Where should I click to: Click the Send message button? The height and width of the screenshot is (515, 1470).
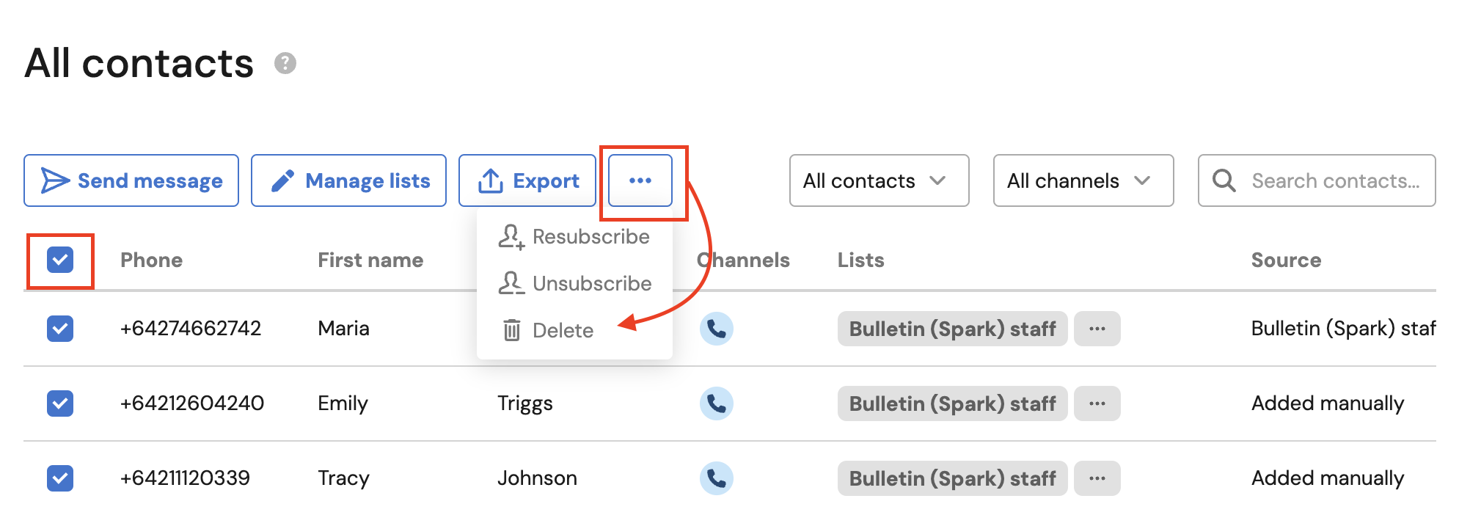point(131,180)
